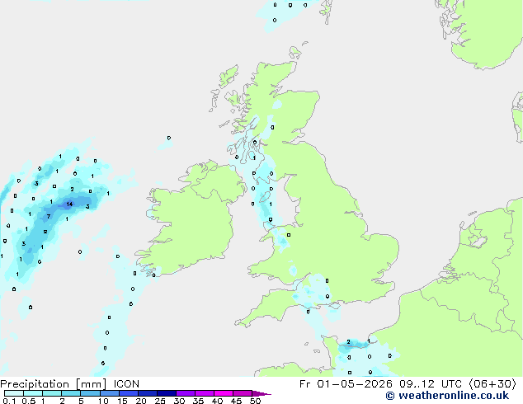Pick the 25–30 mm navy legend swatch
This screenshot has height=404, width=523.
(x=167, y=393)
